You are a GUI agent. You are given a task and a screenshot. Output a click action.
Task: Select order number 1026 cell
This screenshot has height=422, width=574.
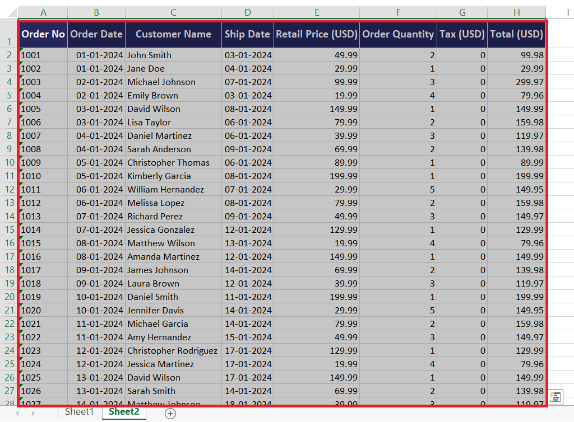[x=43, y=391]
